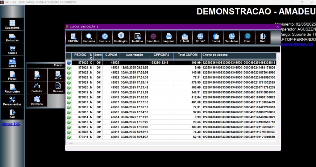Select CPF/CNPJ cell 13826018249
Viewport: 316px width, 167px height.
161,63
